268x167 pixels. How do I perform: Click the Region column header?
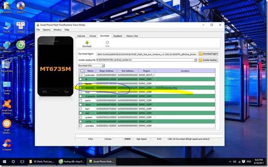tap(147, 71)
